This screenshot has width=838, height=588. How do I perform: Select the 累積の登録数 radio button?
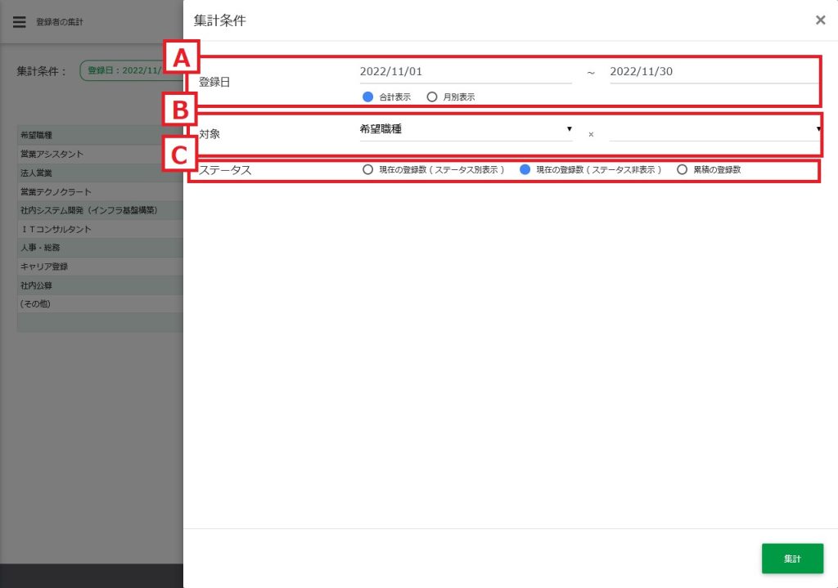(x=682, y=170)
